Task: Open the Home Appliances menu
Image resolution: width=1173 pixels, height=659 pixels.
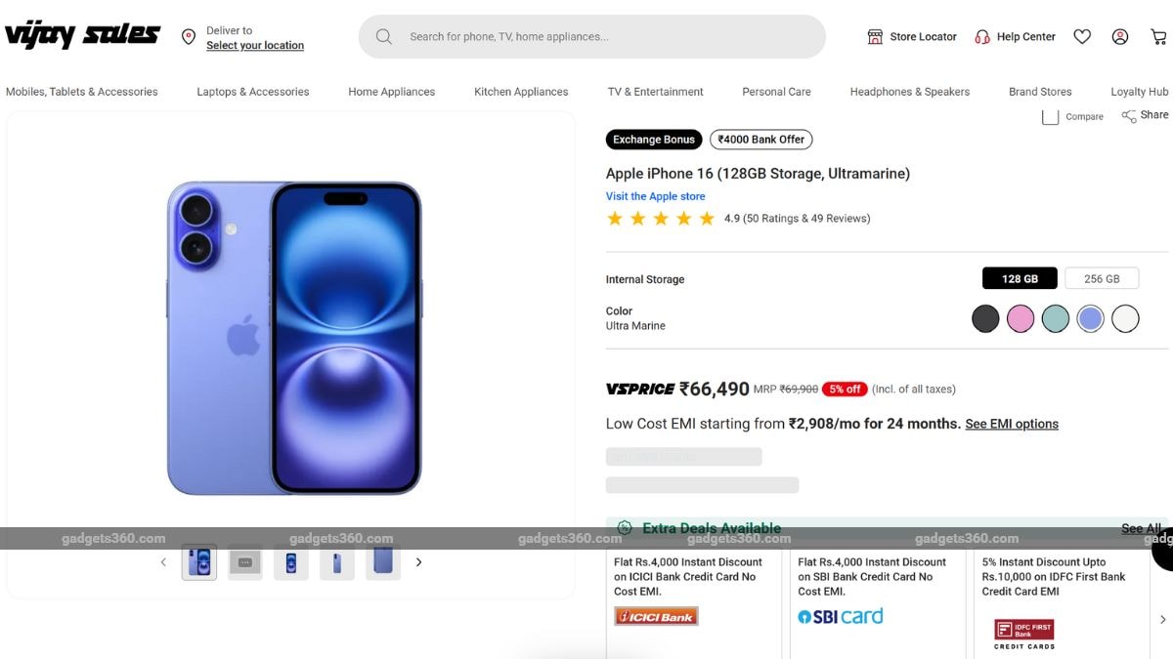Action: coord(391,91)
